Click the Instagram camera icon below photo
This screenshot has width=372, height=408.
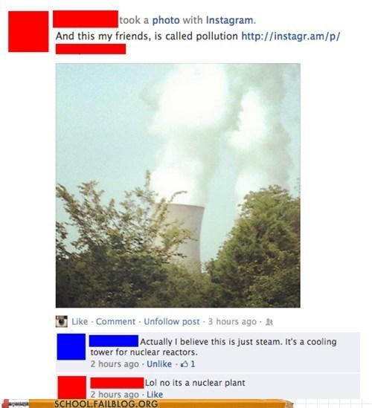[62, 321]
